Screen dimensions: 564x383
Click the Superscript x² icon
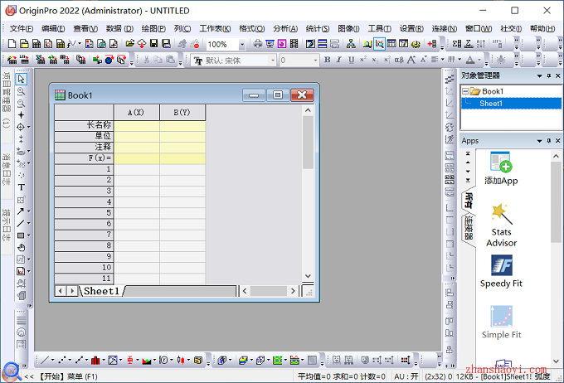pyautogui.click(x=363, y=60)
